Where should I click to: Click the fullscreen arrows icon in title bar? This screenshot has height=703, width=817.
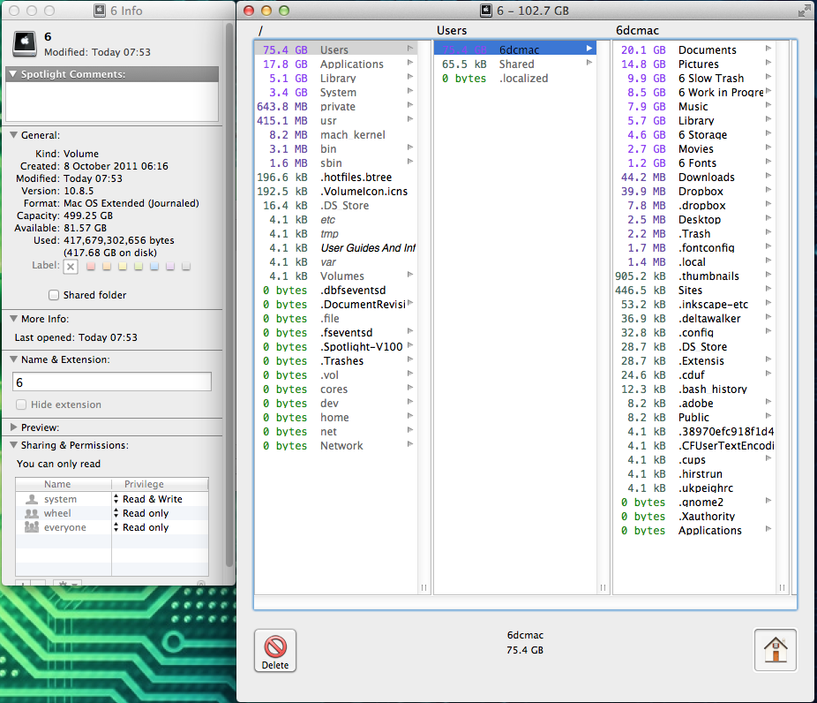point(804,11)
